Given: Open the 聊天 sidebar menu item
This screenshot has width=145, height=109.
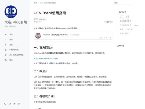Looking at the screenshot, I should point(11,60).
